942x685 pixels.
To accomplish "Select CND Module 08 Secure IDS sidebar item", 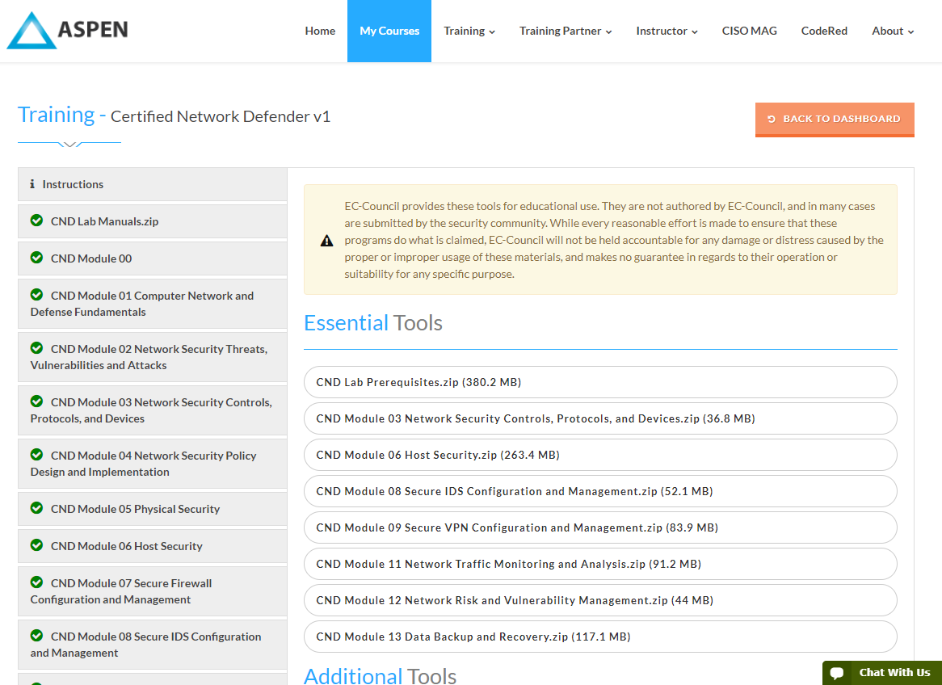I will (153, 645).
